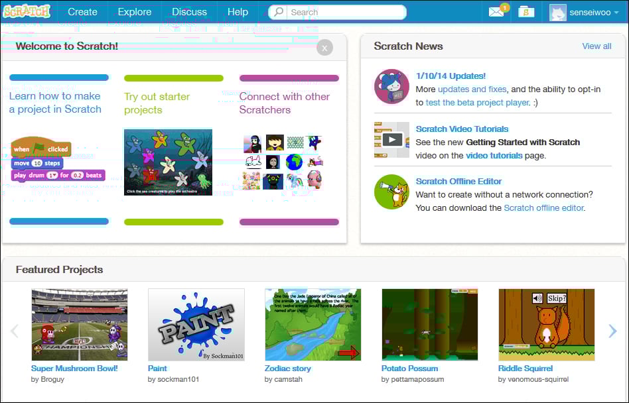This screenshot has width=629, height=403.
Task: Click the Scratch cat offline editor icon
Action: 391,192
